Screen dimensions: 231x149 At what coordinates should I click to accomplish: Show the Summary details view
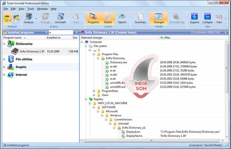point(140,18)
